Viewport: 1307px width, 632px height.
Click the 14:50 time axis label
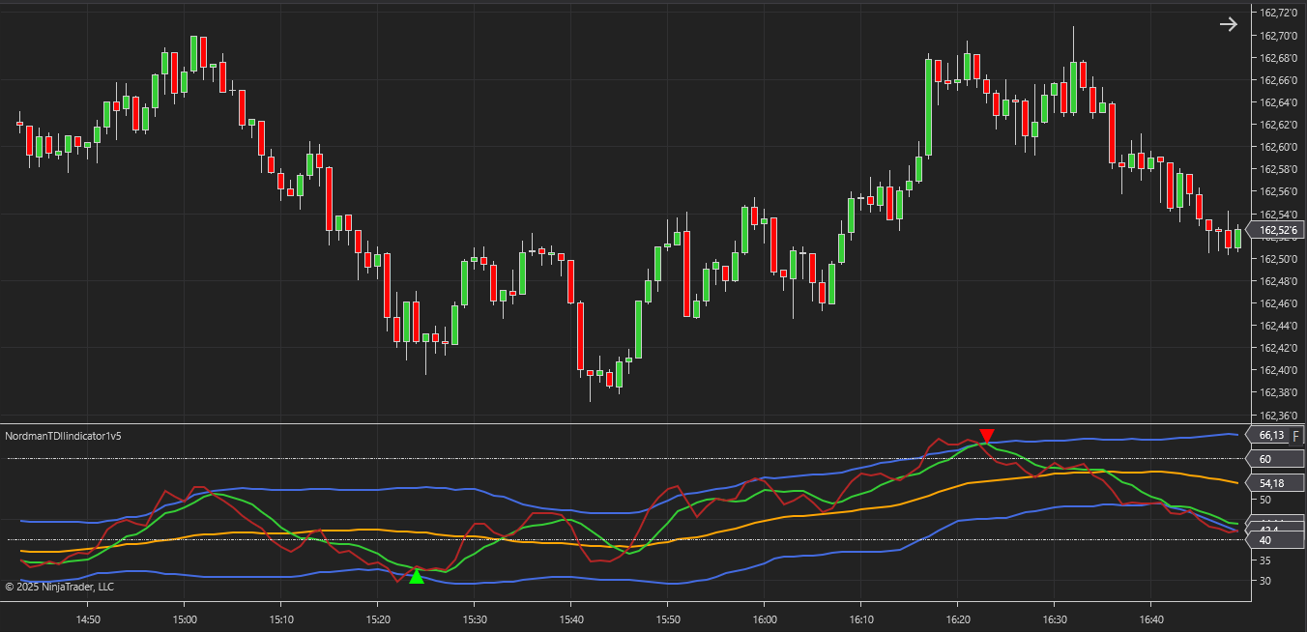point(88,618)
